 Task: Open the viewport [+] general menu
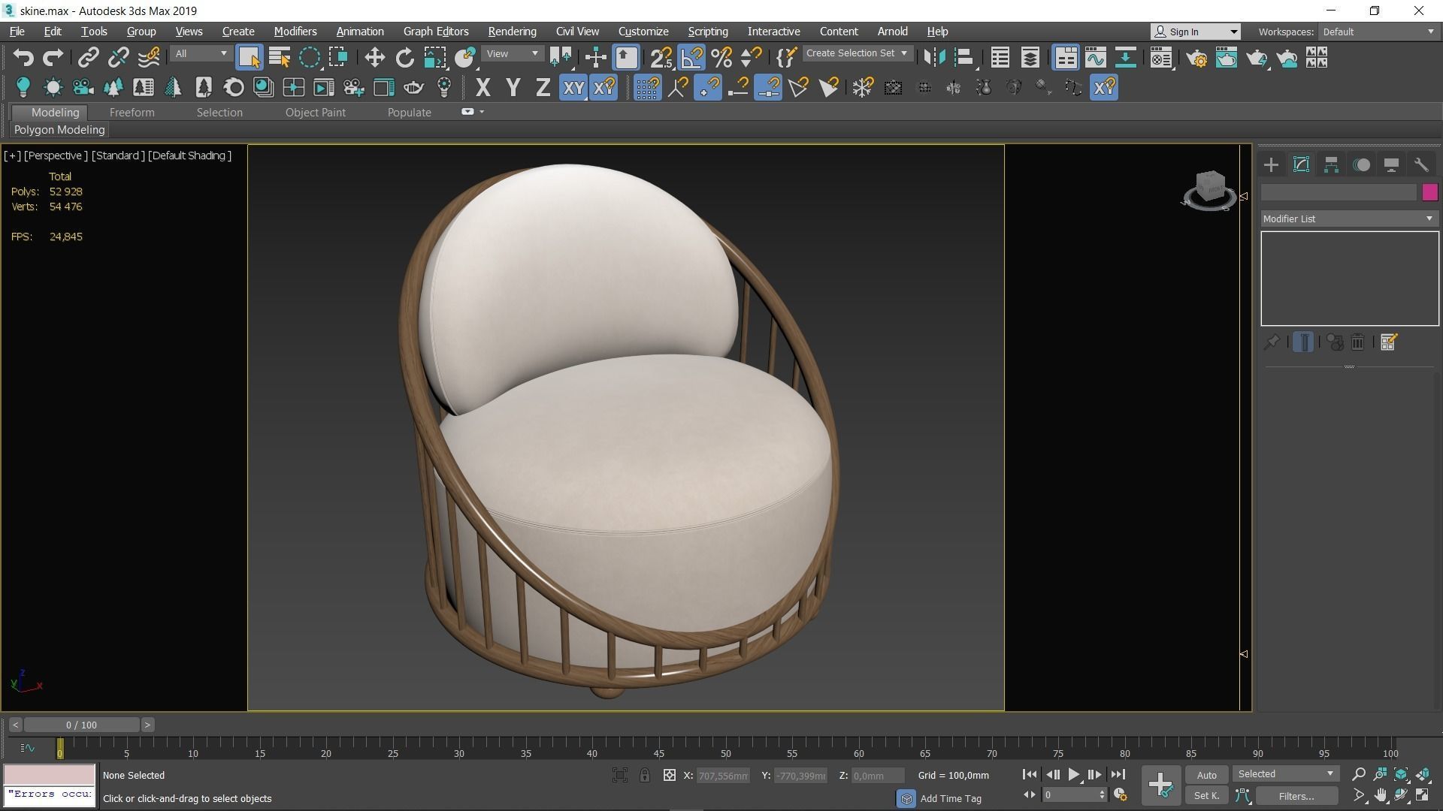(12, 155)
